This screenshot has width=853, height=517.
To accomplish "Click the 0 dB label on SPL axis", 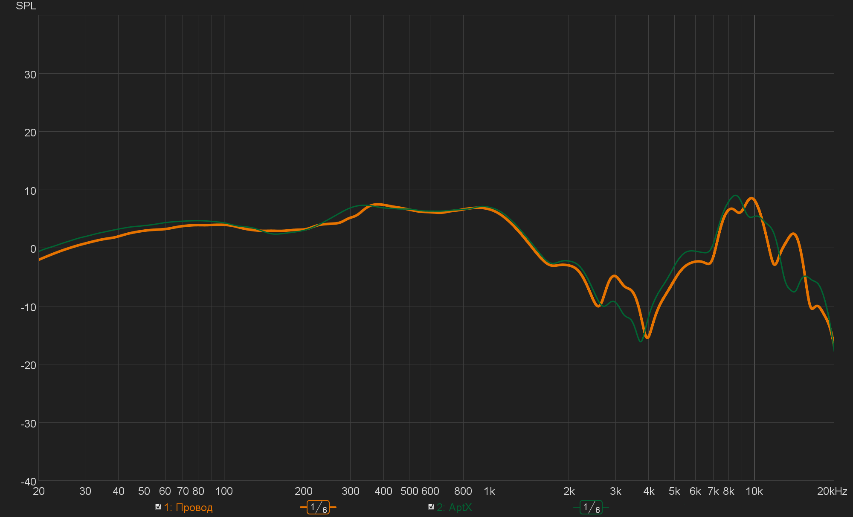I will (x=33, y=249).
